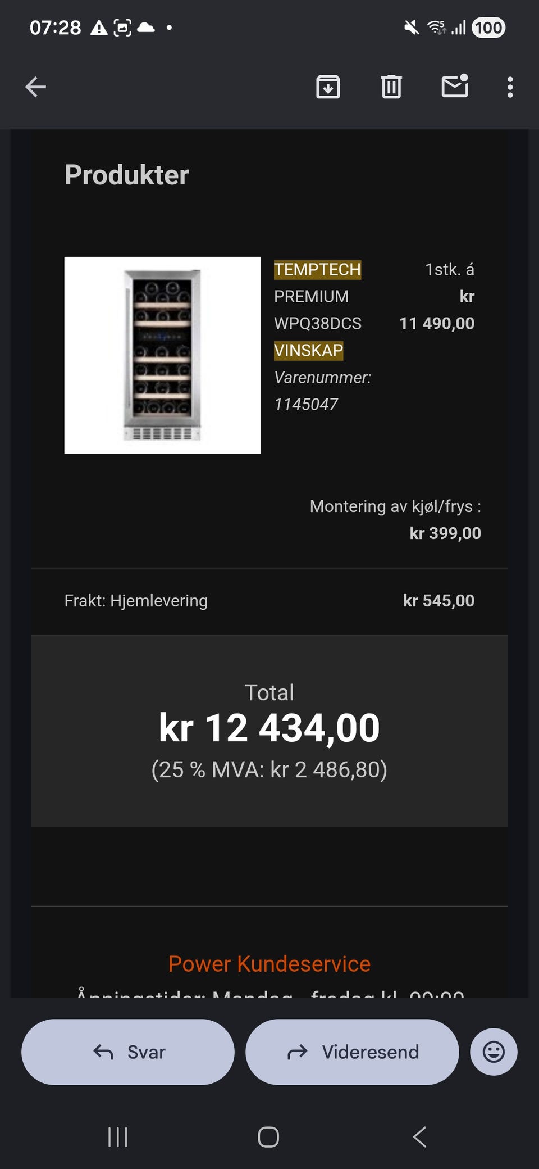Open the Power Kundeservice link
Image resolution: width=539 pixels, height=1169 pixels.
(269, 964)
